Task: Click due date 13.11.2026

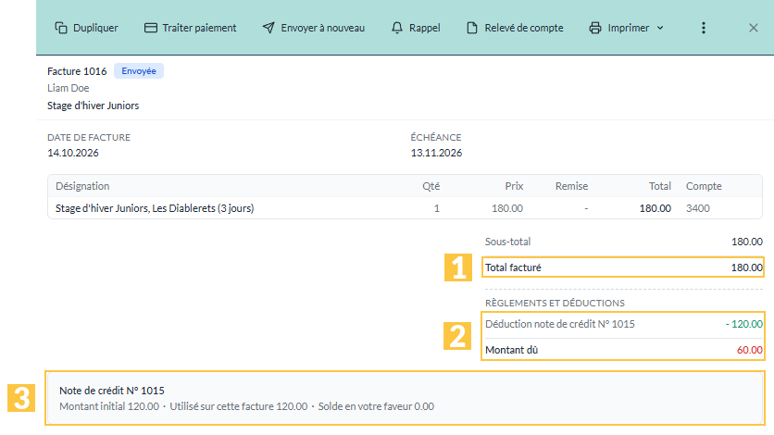Action: 436,153
